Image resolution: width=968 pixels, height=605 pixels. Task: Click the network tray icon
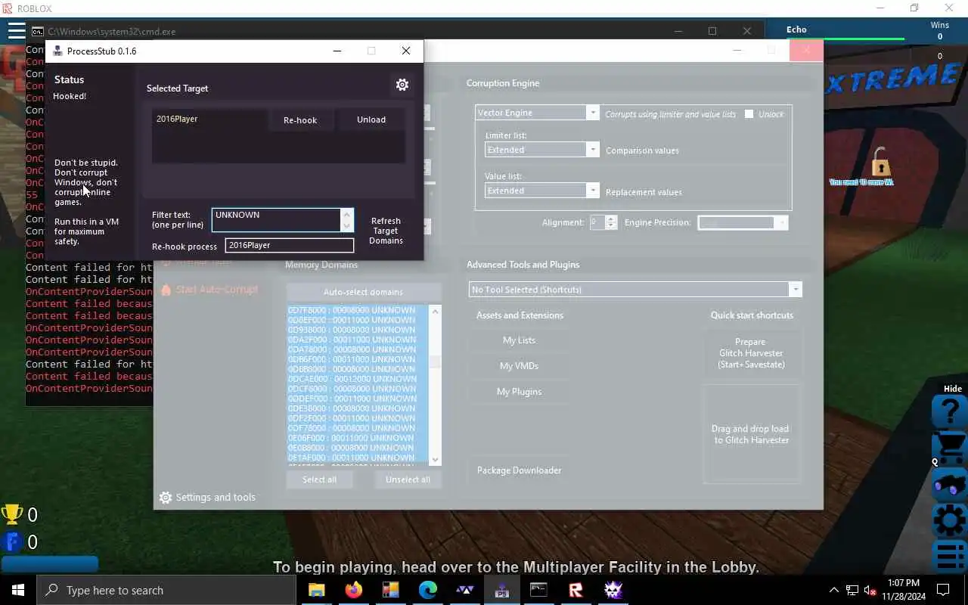852,590
